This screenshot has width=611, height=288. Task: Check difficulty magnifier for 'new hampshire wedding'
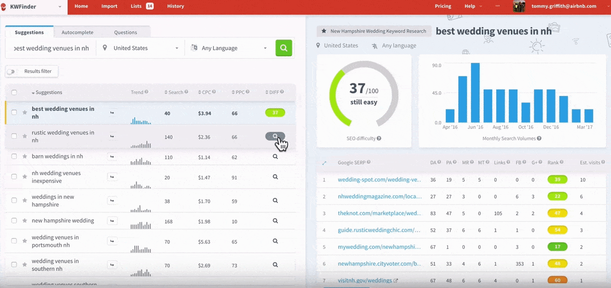(275, 221)
